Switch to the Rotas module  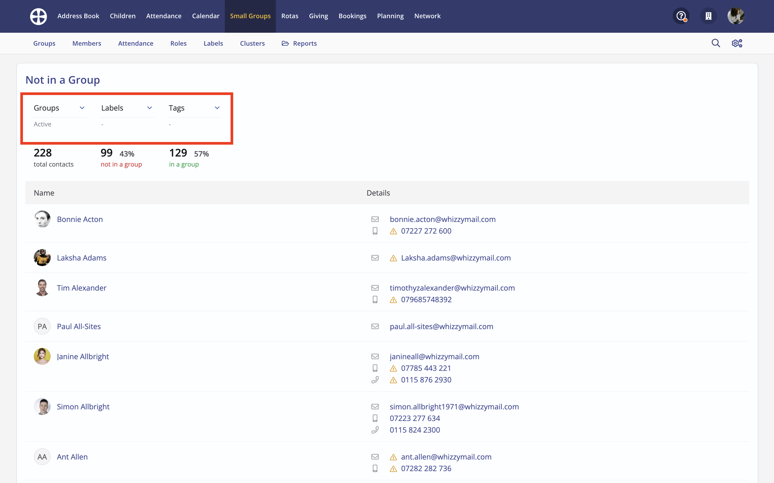click(290, 16)
